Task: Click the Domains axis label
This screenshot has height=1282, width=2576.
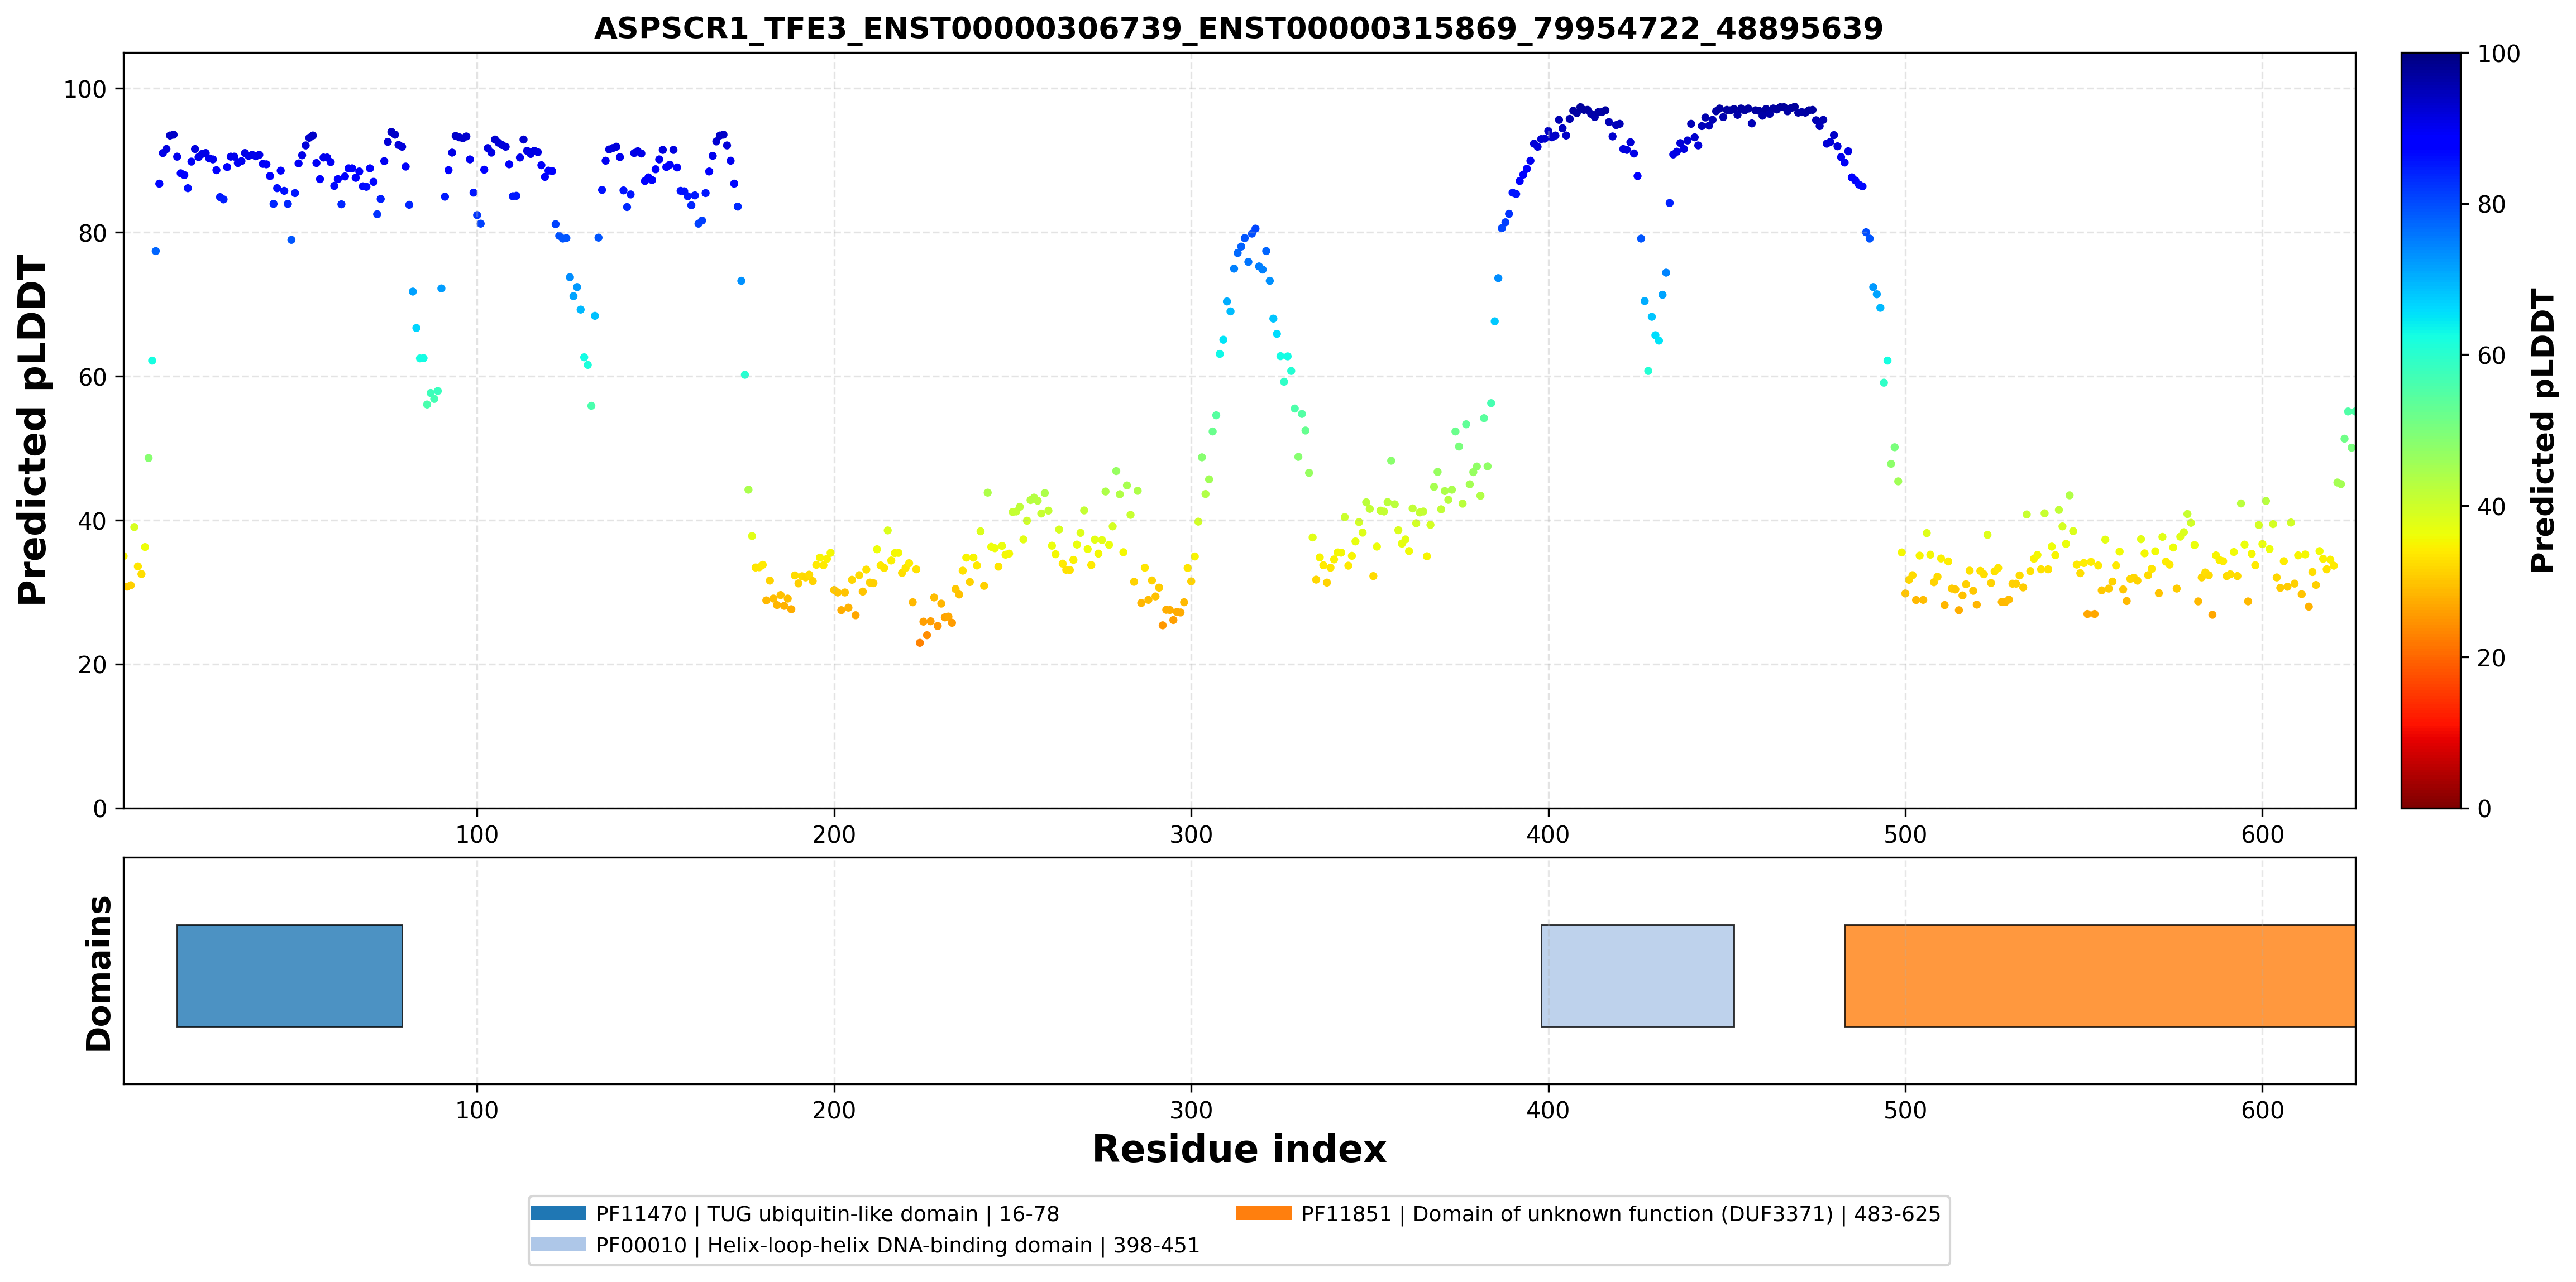Action: point(99,973)
